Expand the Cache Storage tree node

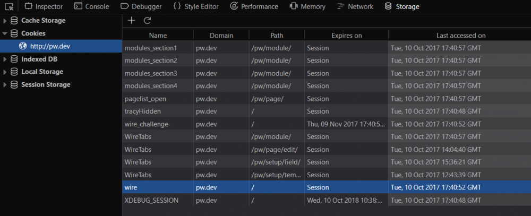[x=5, y=21]
